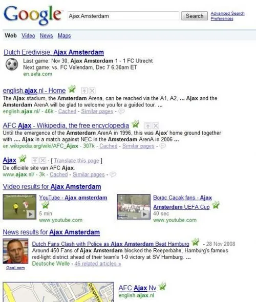Add a comment on the english.ajax.nl result

[121, 111]
